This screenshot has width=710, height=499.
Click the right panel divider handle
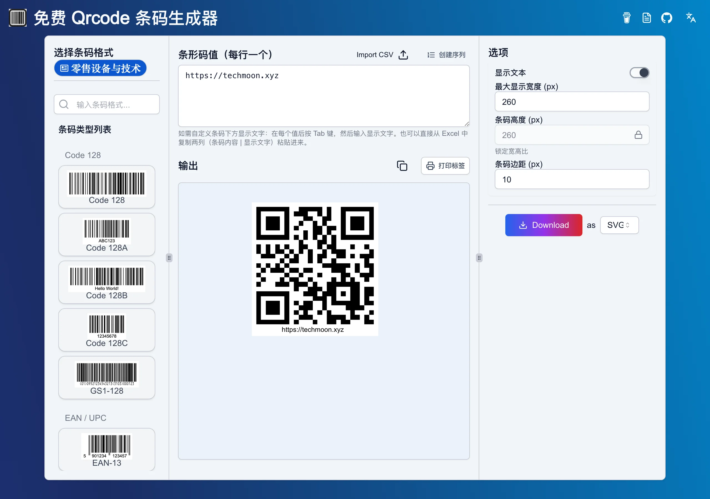click(479, 258)
